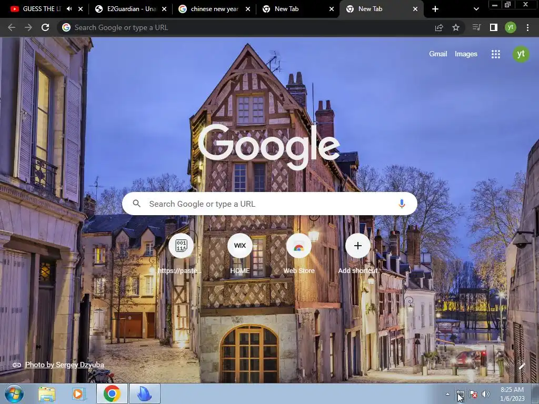Click the taskbar clock showing 8:25 AM
The height and width of the screenshot is (404, 539).
(x=512, y=394)
